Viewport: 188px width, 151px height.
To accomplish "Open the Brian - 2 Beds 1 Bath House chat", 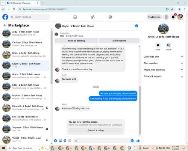I will pyautogui.click(x=25, y=55).
